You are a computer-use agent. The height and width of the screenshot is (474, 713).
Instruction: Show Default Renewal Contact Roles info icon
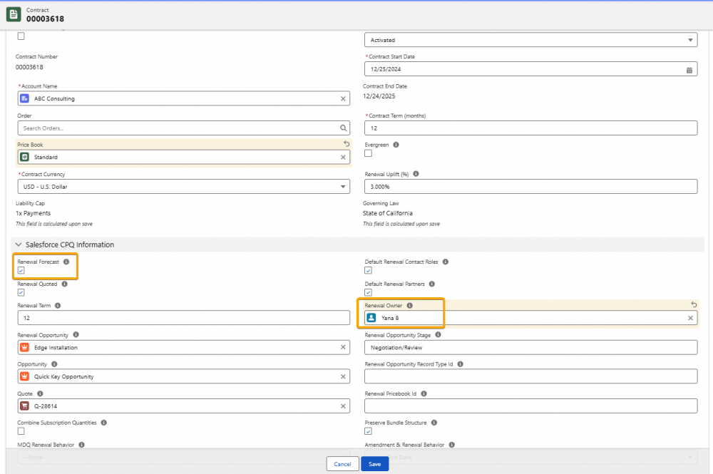[446, 262]
